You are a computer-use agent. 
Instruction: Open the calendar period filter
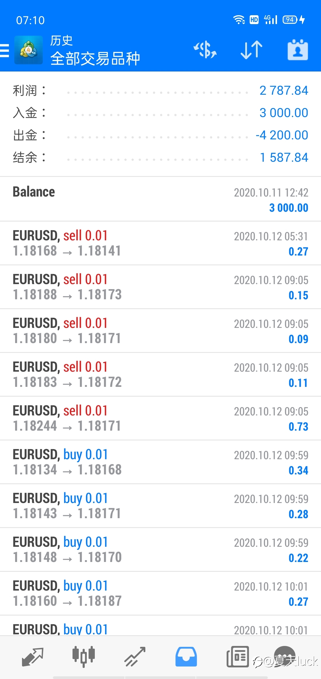tap(298, 50)
